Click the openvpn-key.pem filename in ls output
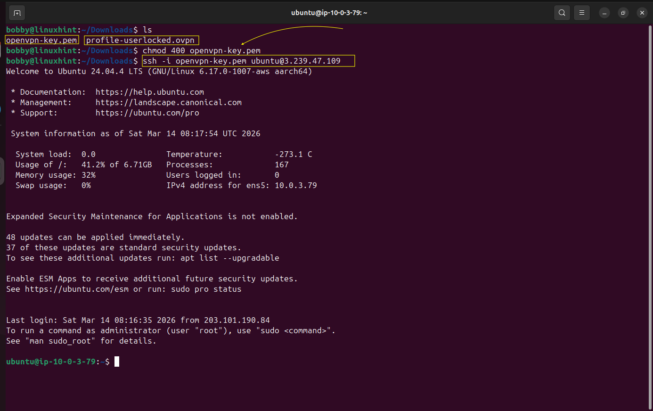Screen dimensions: 653x411 coord(41,40)
